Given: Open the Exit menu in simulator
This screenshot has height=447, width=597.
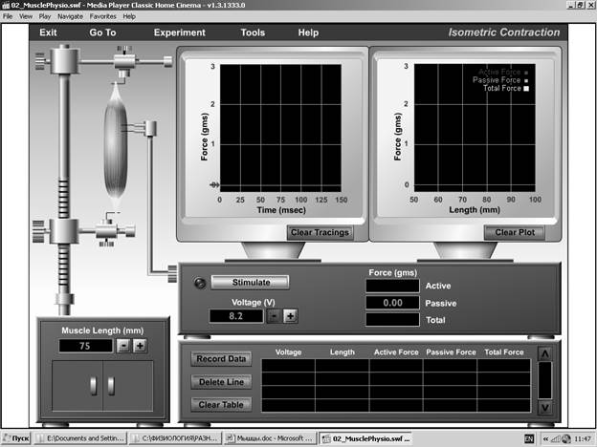Looking at the screenshot, I should (x=48, y=32).
